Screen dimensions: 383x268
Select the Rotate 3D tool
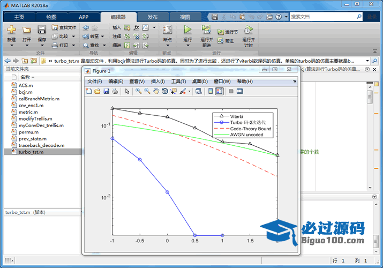[x=165, y=91]
